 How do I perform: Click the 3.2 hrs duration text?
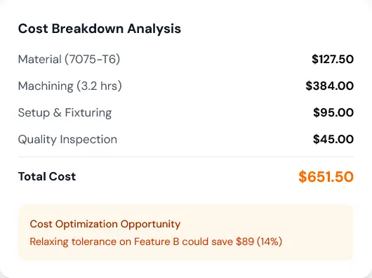pyautogui.click(x=99, y=86)
